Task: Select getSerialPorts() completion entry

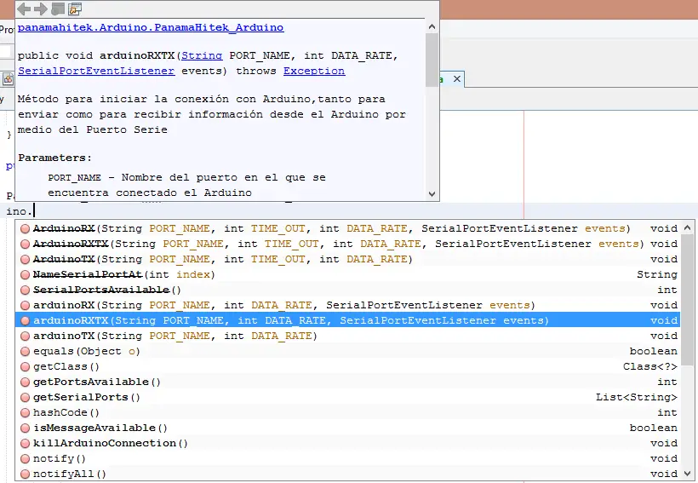Action: click(x=347, y=397)
